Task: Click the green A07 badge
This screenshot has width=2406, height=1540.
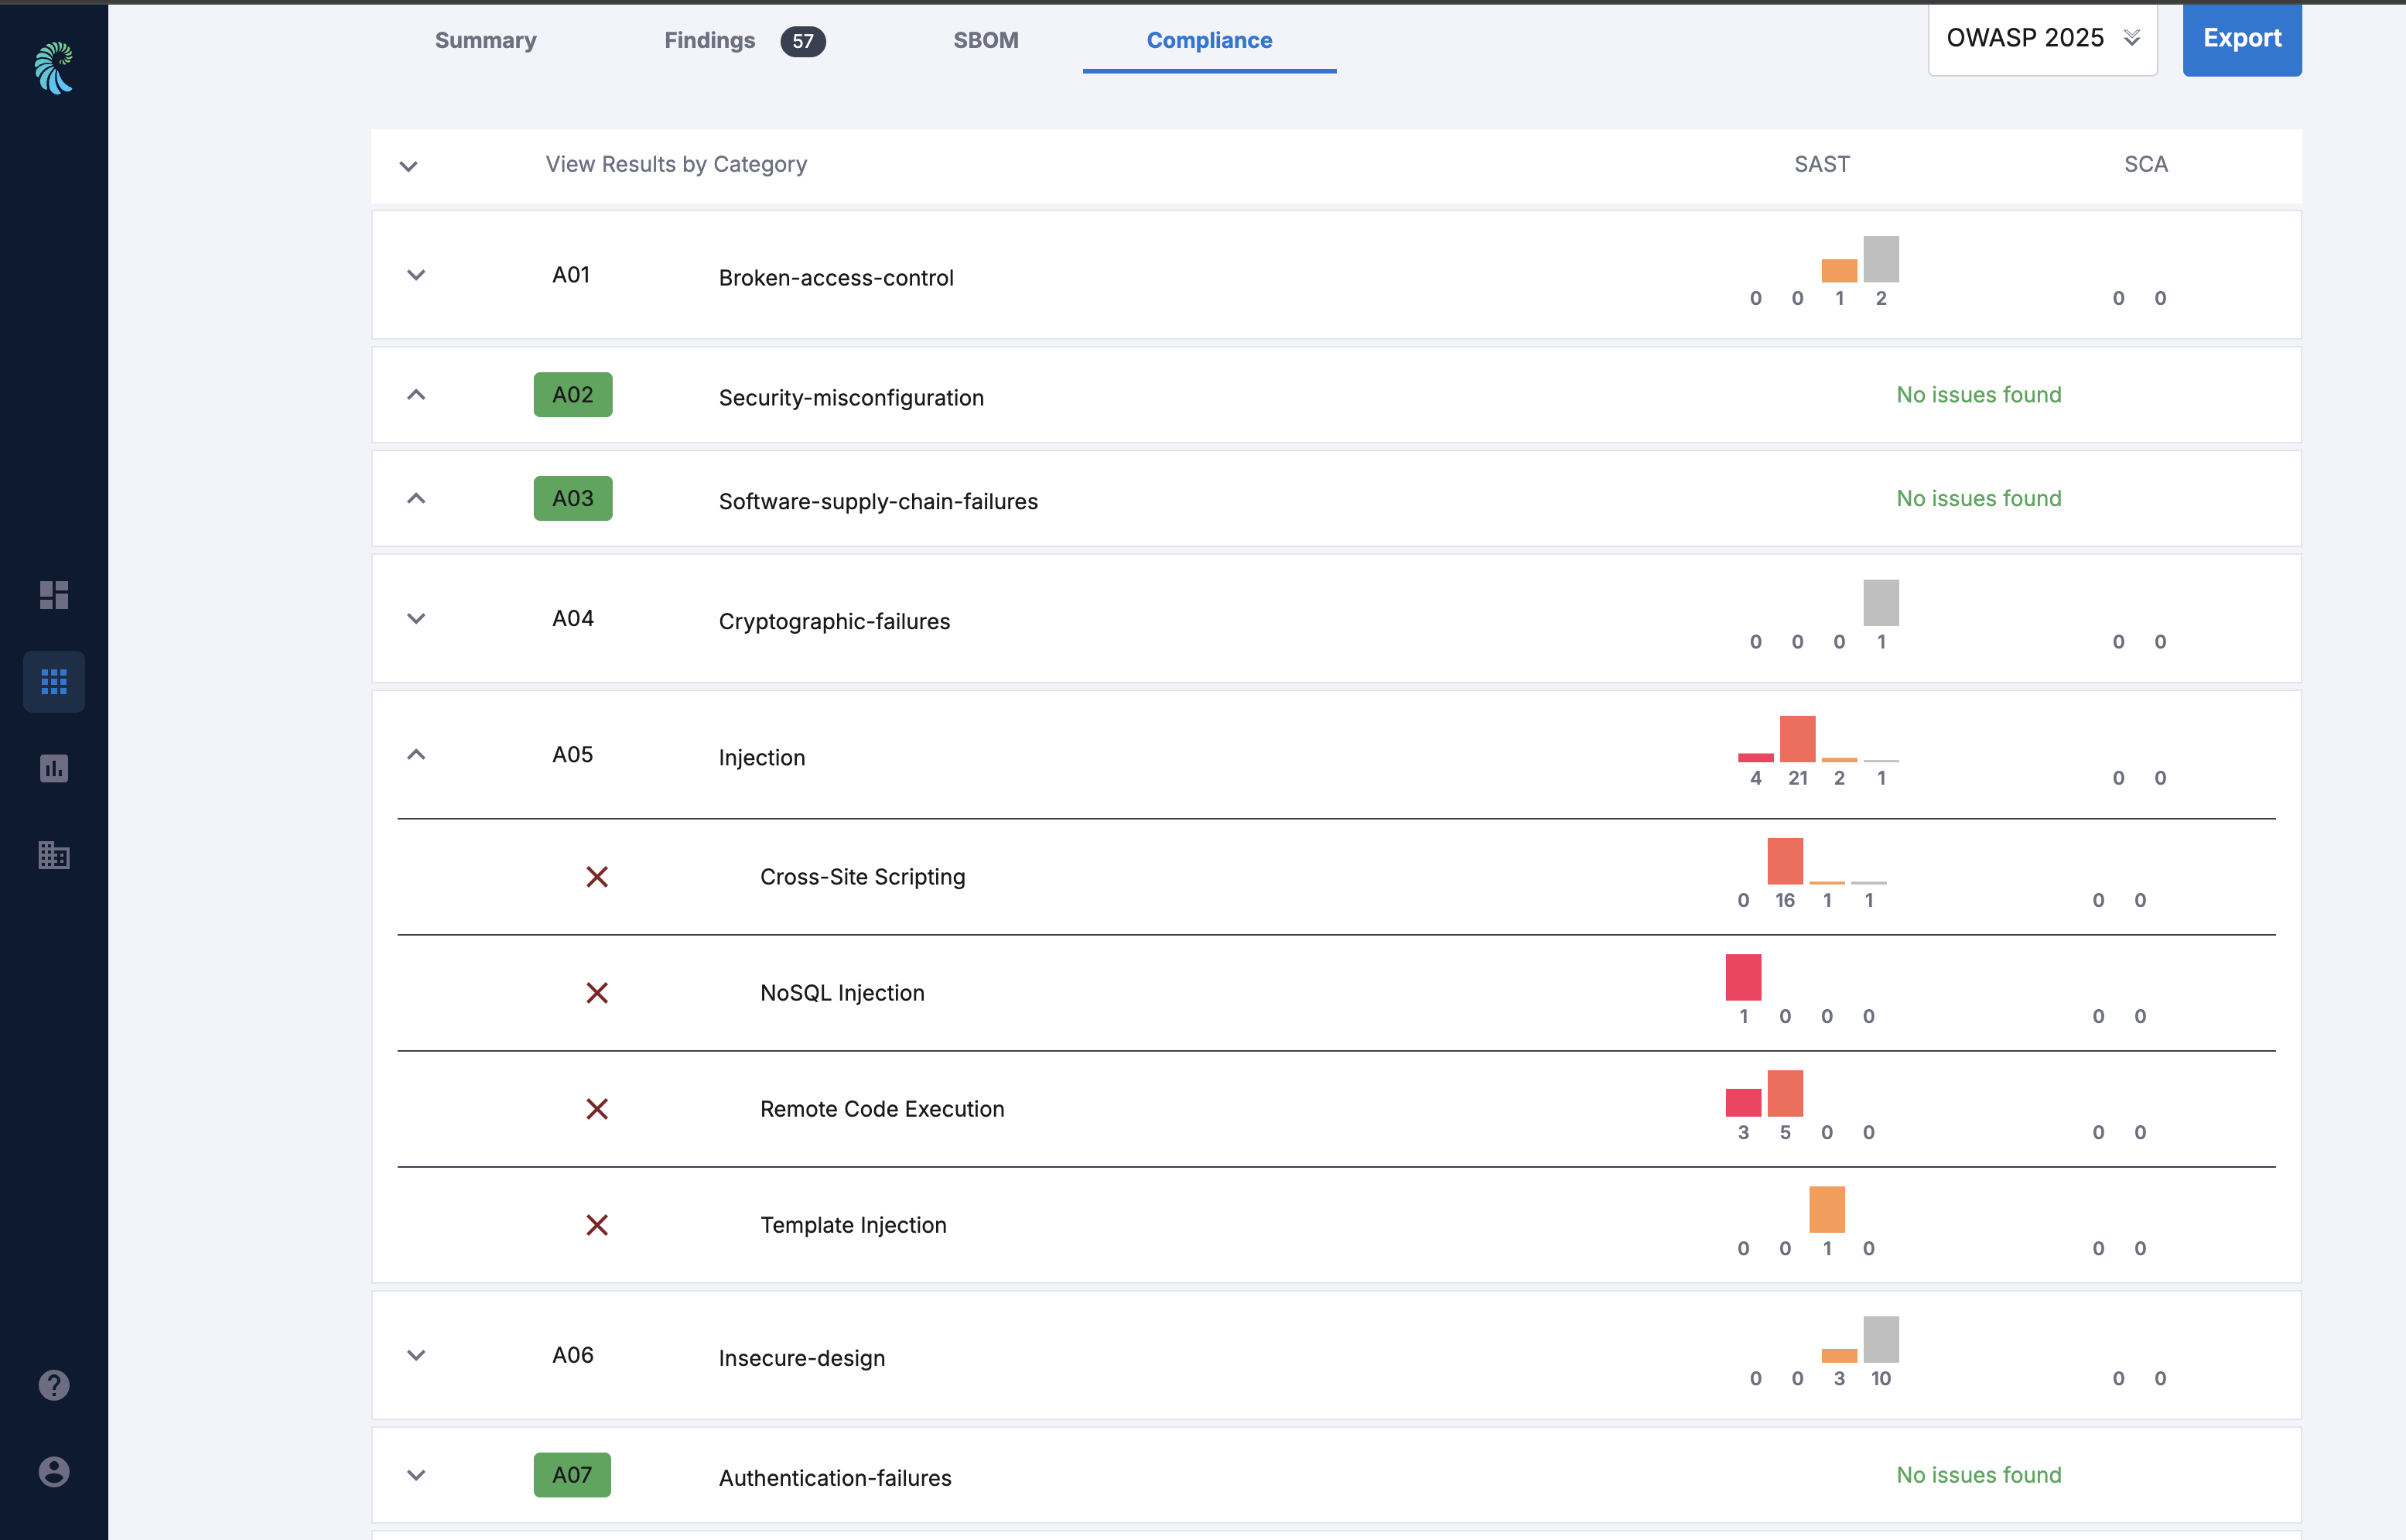Action: 572,1475
